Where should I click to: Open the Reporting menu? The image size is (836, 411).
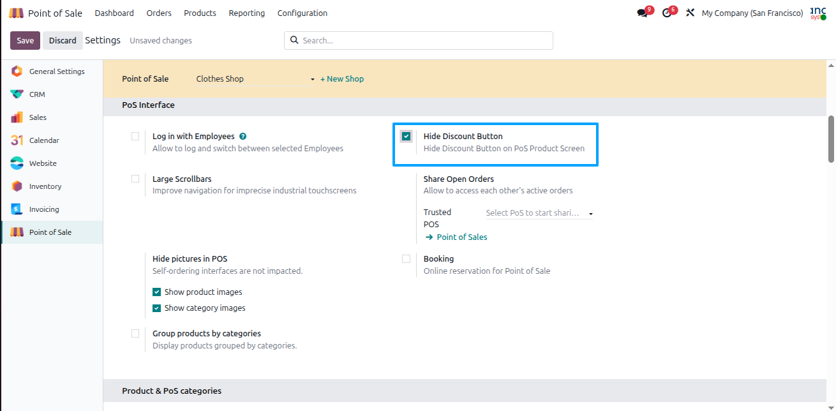pos(246,13)
